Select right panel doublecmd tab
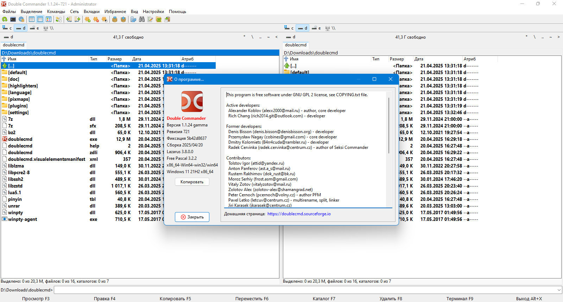 pos(296,45)
